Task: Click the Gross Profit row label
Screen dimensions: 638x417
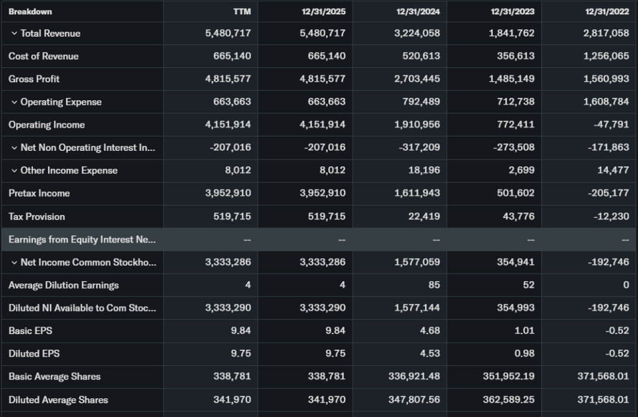Action: 34,79
